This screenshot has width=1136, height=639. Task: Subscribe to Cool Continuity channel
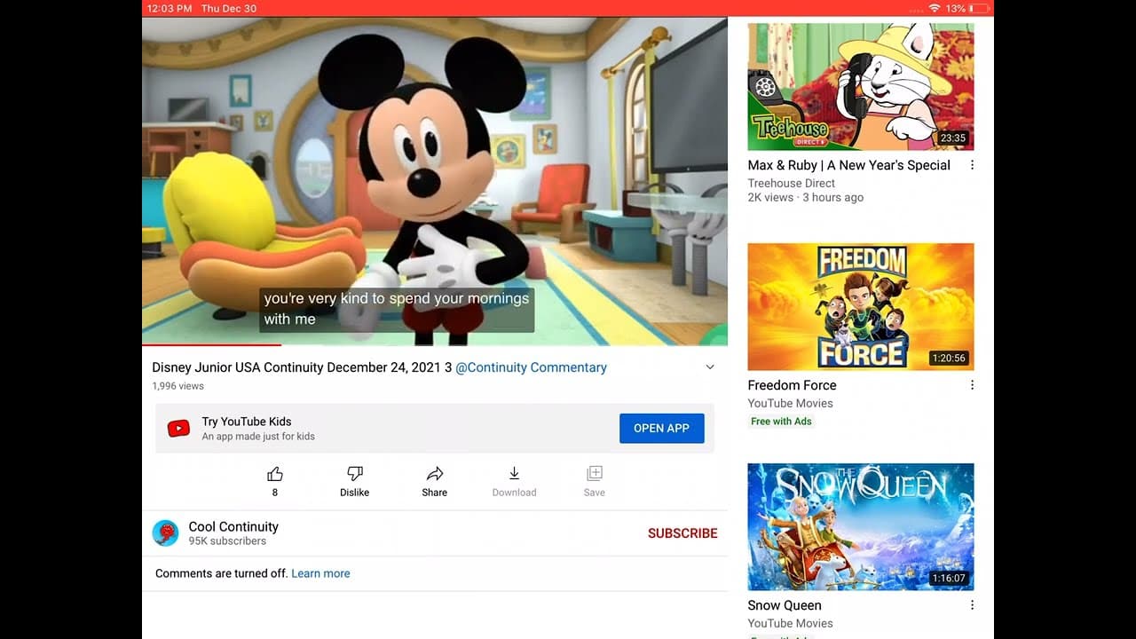(x=682, y=533)
